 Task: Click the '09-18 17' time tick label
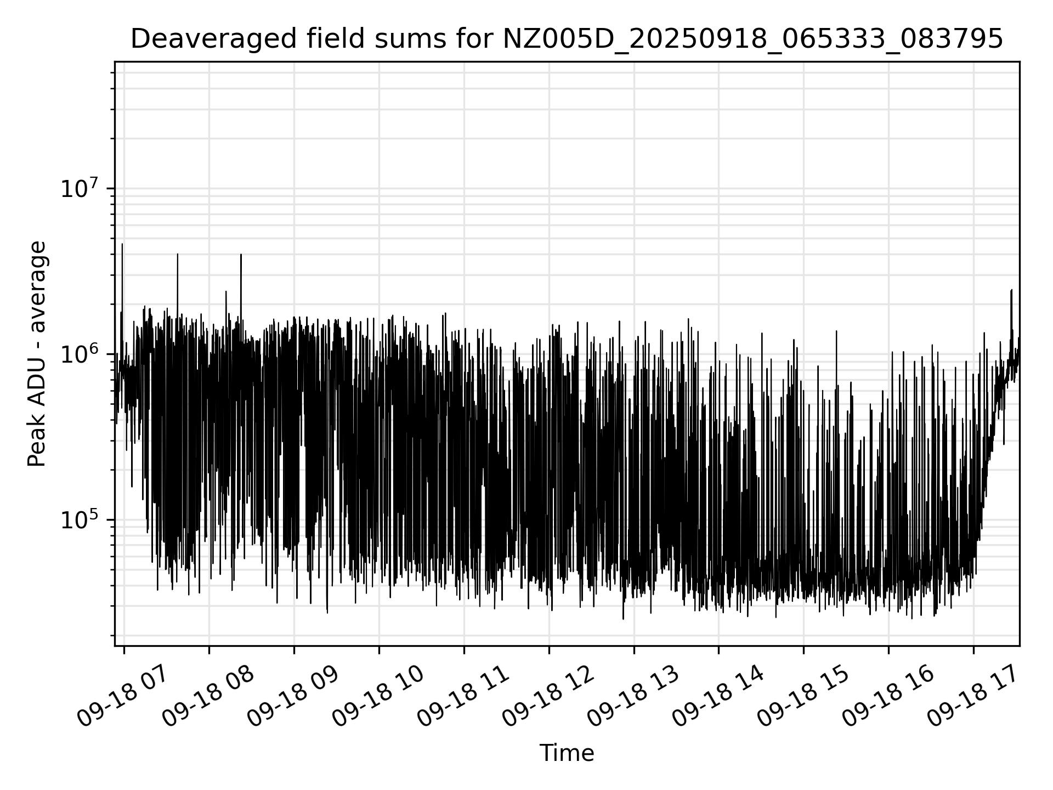973,697
